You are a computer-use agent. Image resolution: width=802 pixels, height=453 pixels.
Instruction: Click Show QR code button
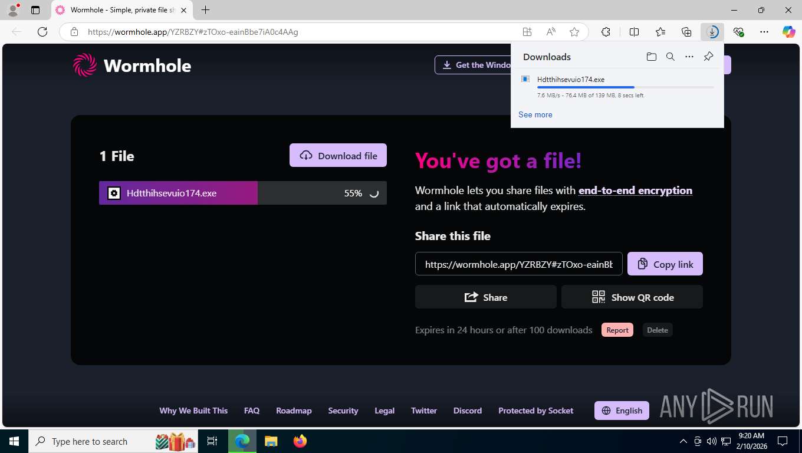[632, 297]
